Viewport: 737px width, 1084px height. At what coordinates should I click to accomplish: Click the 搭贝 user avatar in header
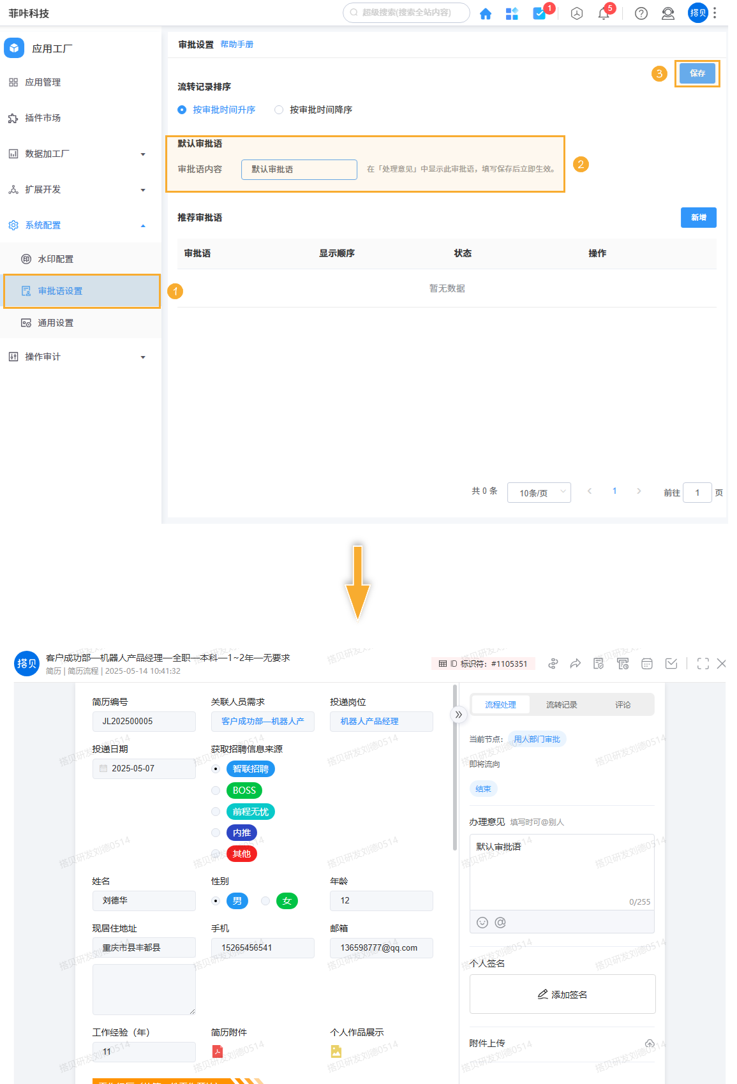(698, 13)
